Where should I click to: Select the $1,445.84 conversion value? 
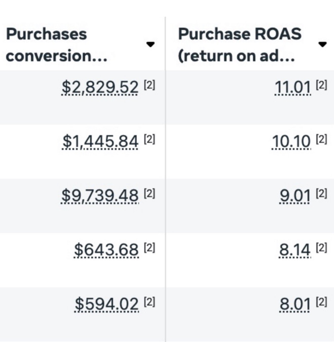coord(100,141)
